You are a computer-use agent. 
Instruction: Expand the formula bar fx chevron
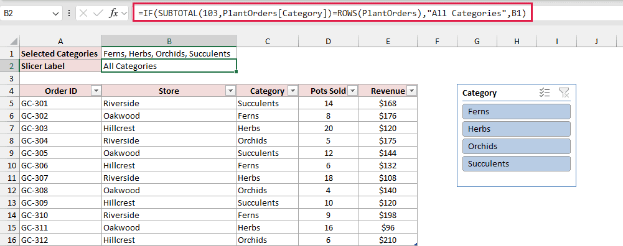[x=124, y=13]
